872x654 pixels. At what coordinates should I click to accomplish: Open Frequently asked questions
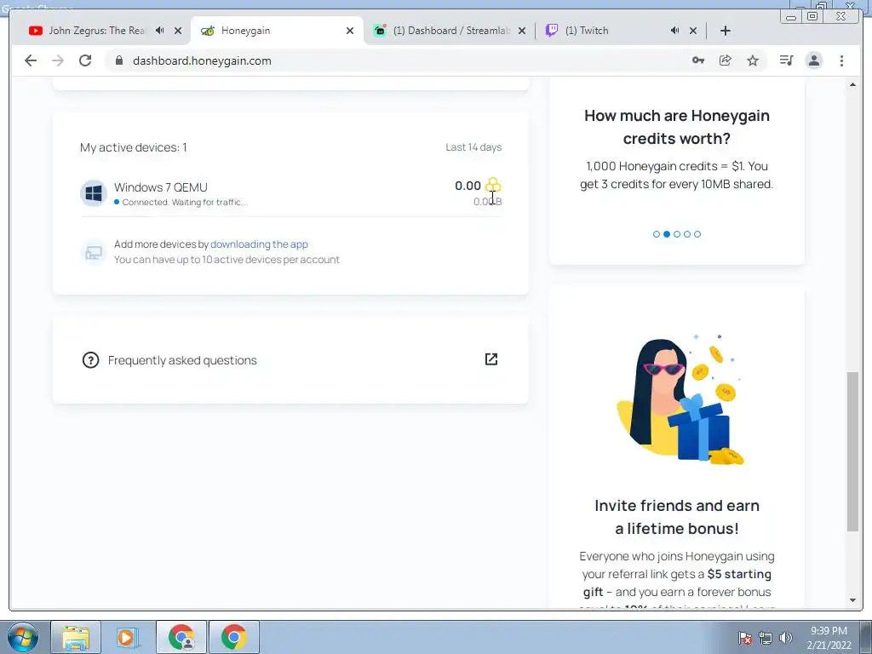tap(182, 360)
